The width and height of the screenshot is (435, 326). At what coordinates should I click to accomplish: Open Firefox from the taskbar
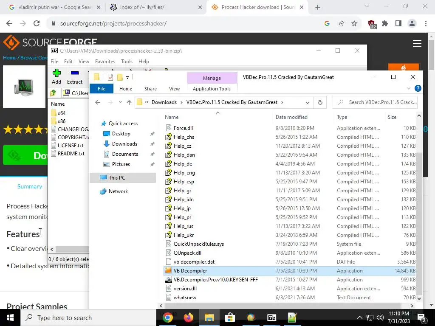(188, 318)
